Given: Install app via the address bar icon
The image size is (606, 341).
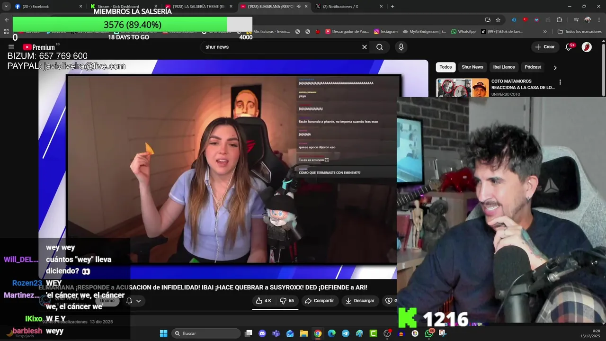Looking at the screenshot, I should (x=488, y=20).
